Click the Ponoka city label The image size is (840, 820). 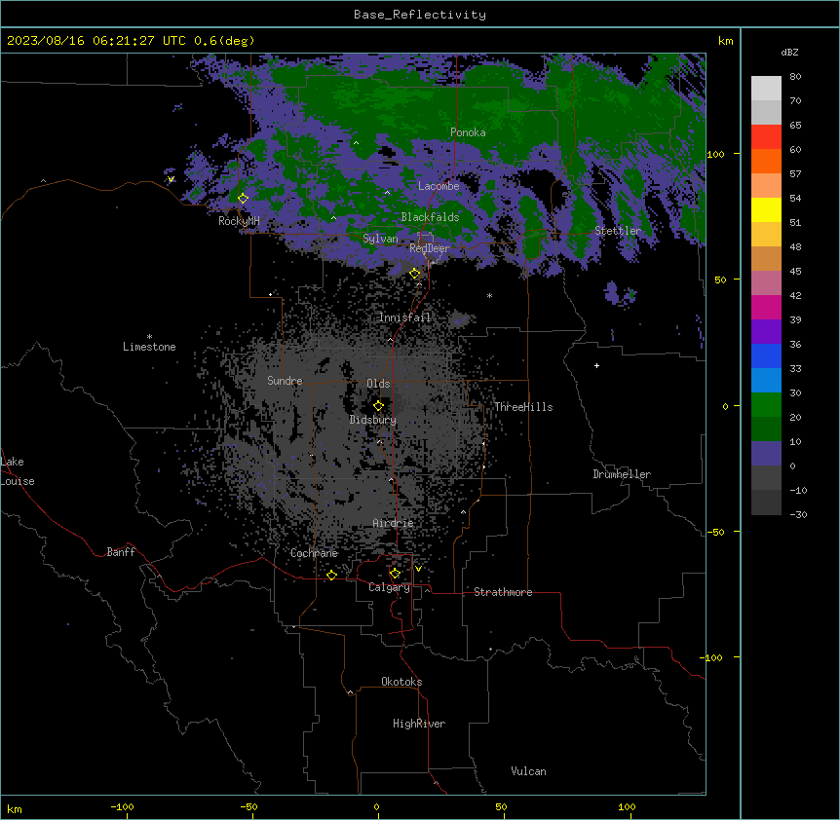click(468, 132)
